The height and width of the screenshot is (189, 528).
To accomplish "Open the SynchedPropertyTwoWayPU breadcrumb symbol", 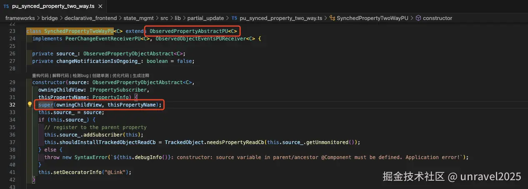I will click(x=373, y=18).
